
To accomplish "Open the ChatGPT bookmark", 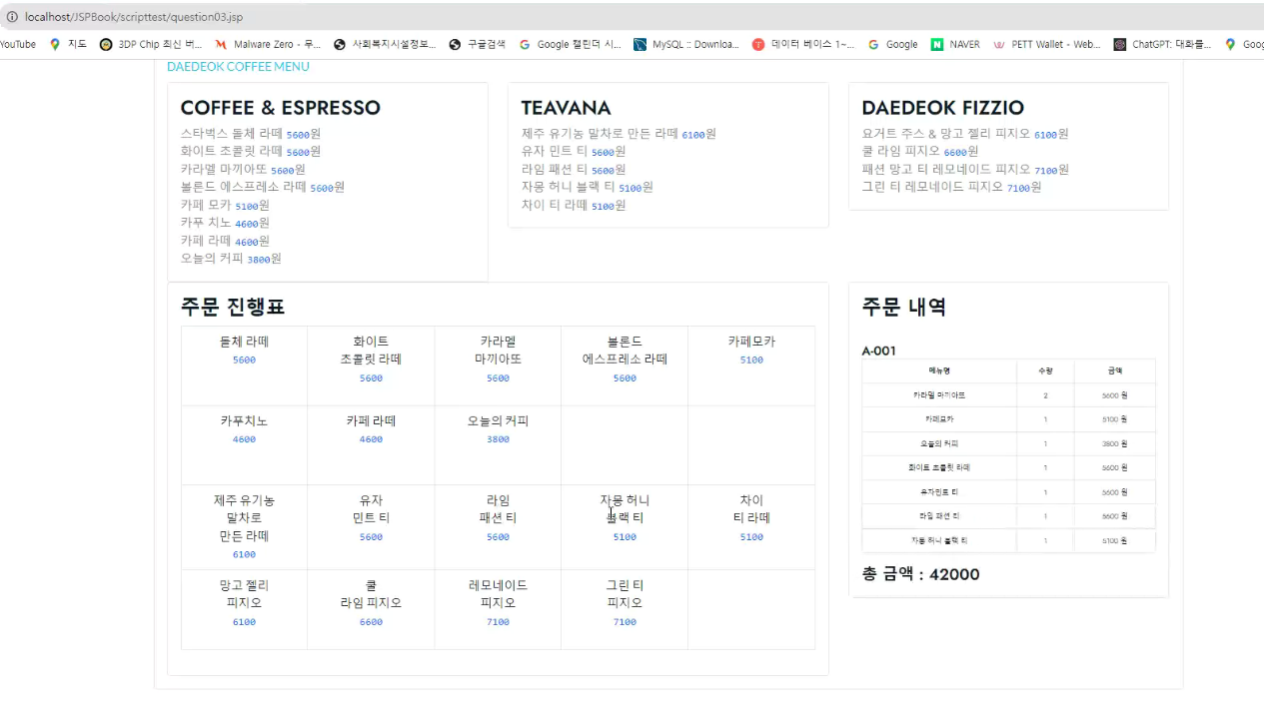I will pyautogui.click(x=1163, y=44).
